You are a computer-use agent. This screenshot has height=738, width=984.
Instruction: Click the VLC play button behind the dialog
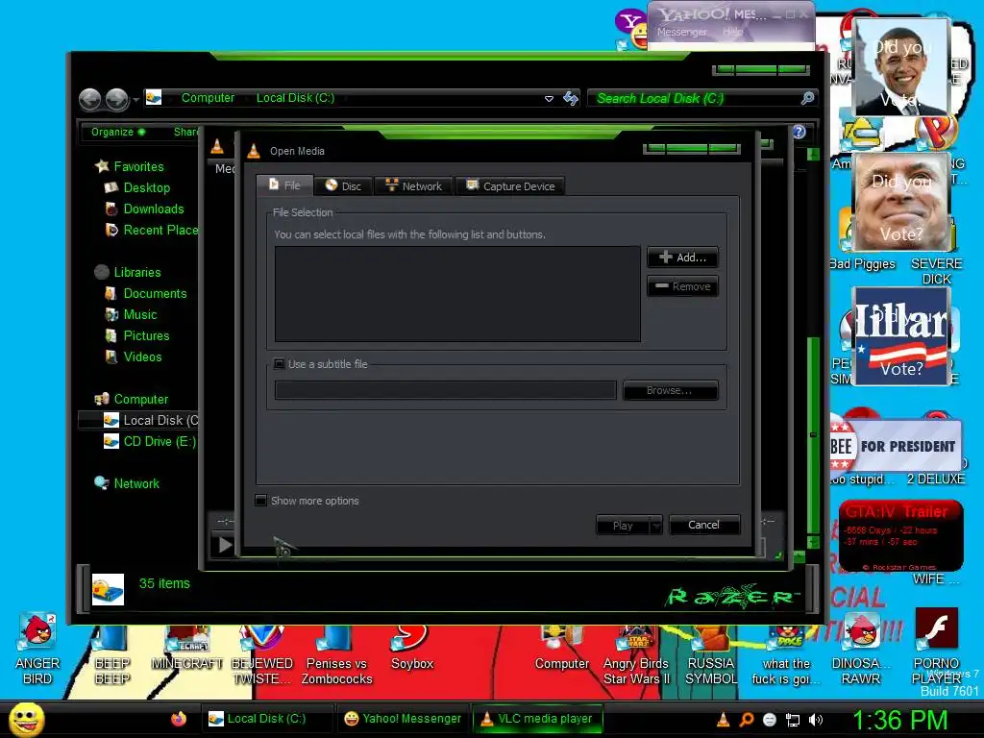tap(225, 545)
